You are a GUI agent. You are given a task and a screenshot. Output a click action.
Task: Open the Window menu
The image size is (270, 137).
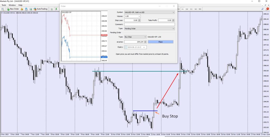click(x=12, y=5)
